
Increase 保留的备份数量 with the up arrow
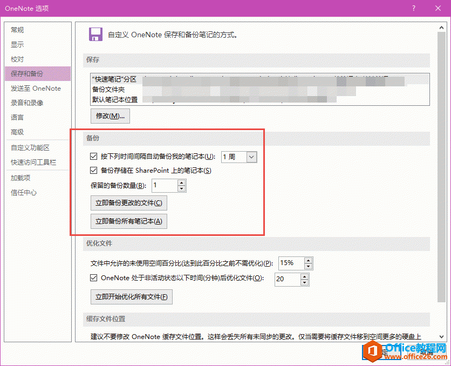coord(182,182)
